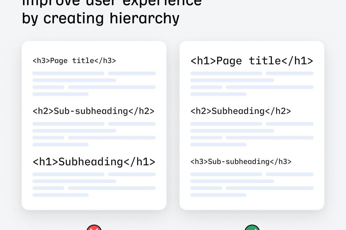The height and width of the screenshot is (230, 346).
Task: Click the small <h3>Sub-subheading</h3> heading
Action: (241, 162)
